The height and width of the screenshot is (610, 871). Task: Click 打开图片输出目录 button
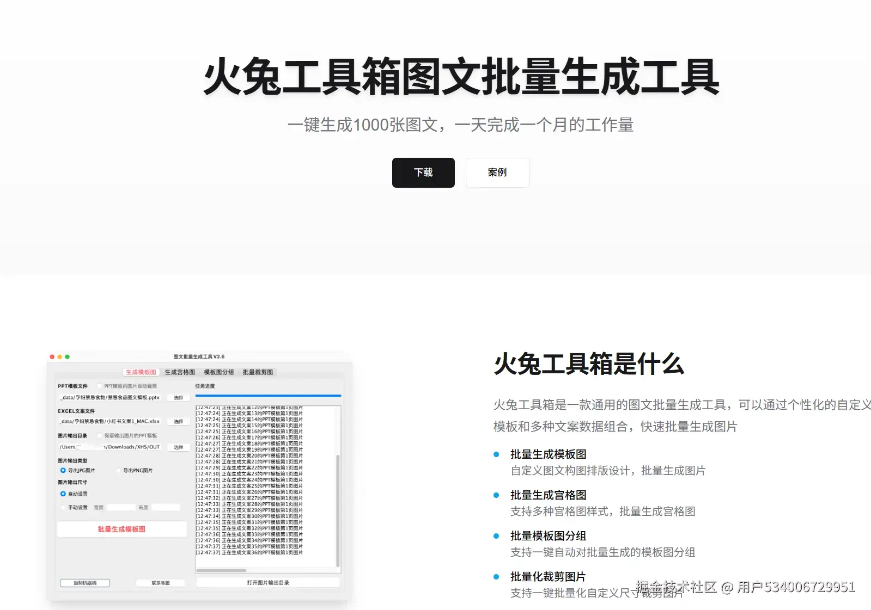click(268, 583)
